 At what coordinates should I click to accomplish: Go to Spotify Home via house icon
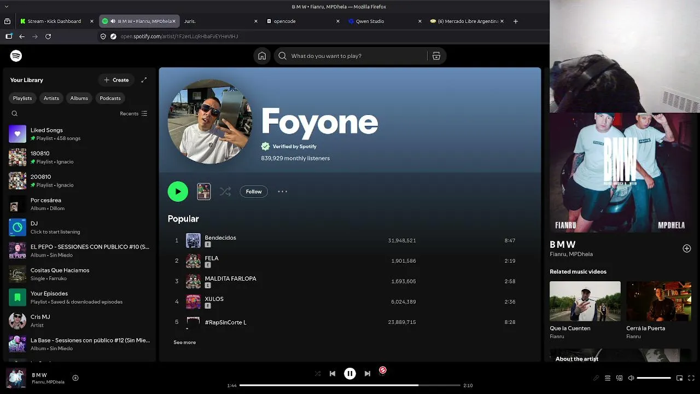[x=262, y=56]
